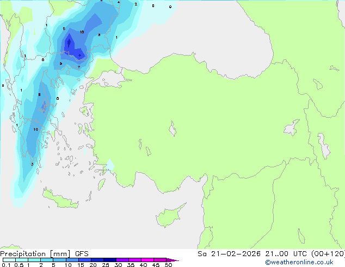Click the purple arrow past legend's 50

point(172,260)
